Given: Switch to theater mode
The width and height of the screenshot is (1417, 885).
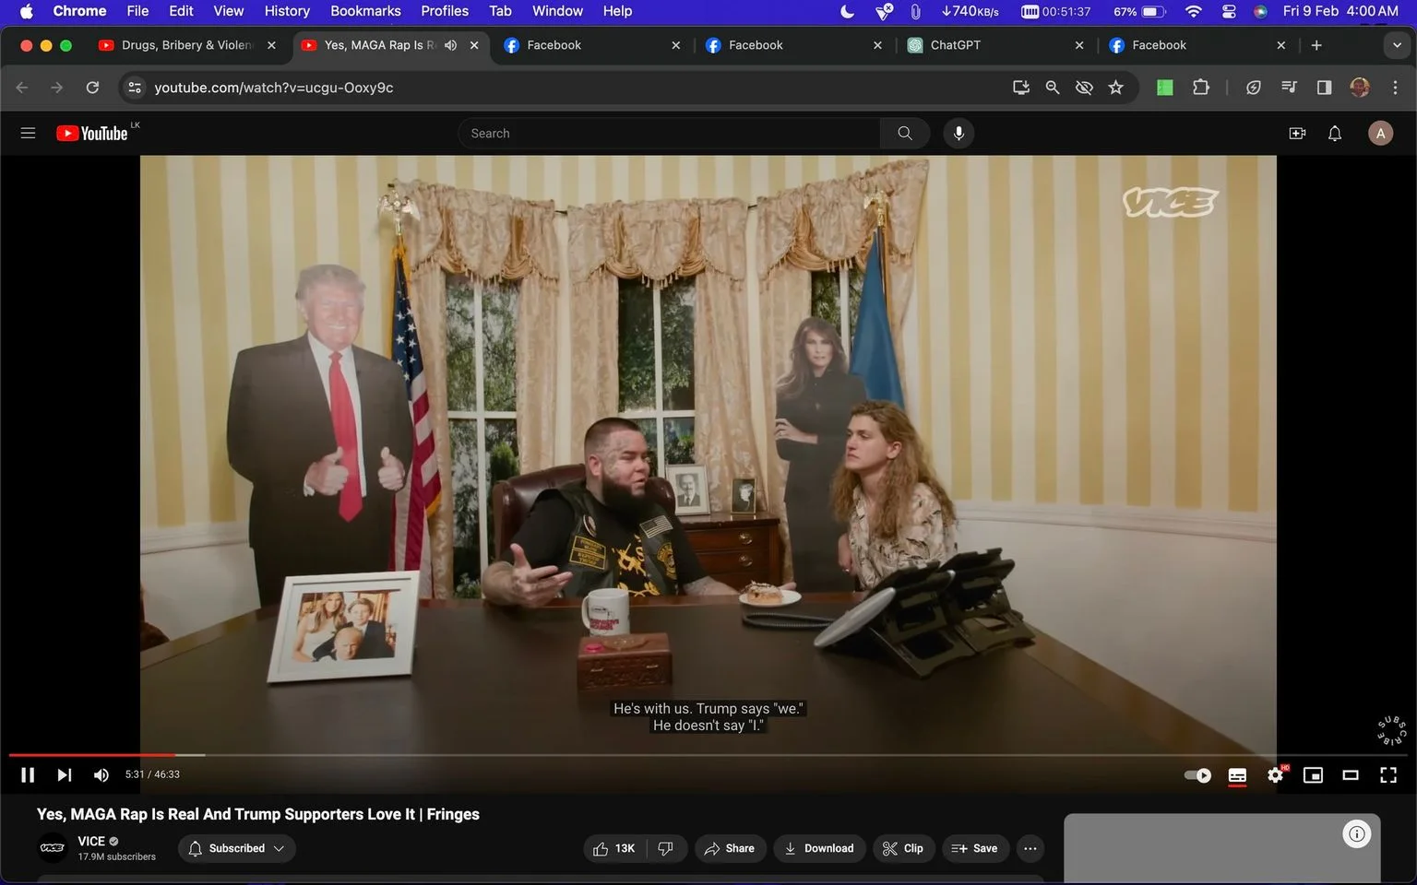Looking at the screenshot, I should [1351, 775].
